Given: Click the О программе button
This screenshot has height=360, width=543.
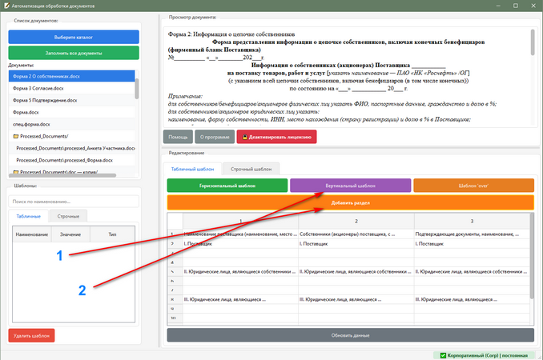Looking at the screenshot, I should tap(215, 137).
